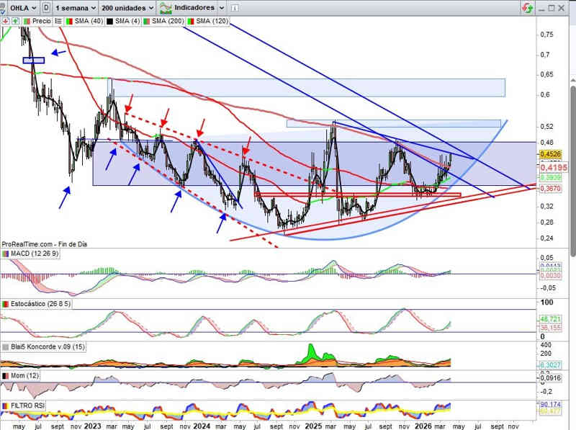Click the green plus icon left of Precio
Image resolution: width=576 pixels, height=430 pixels.
click(14, 21)
